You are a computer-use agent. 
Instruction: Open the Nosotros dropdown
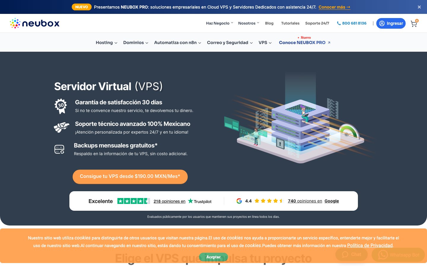(249, 23)
